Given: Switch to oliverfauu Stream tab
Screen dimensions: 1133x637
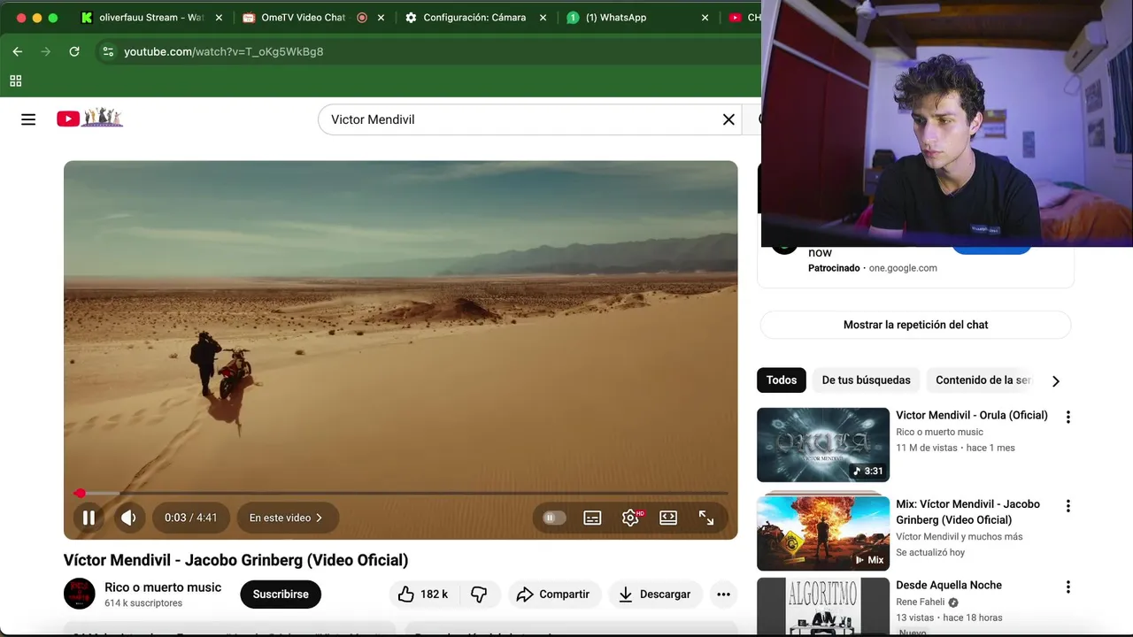Looking at the screenshot, I should (x=150, y=18).
